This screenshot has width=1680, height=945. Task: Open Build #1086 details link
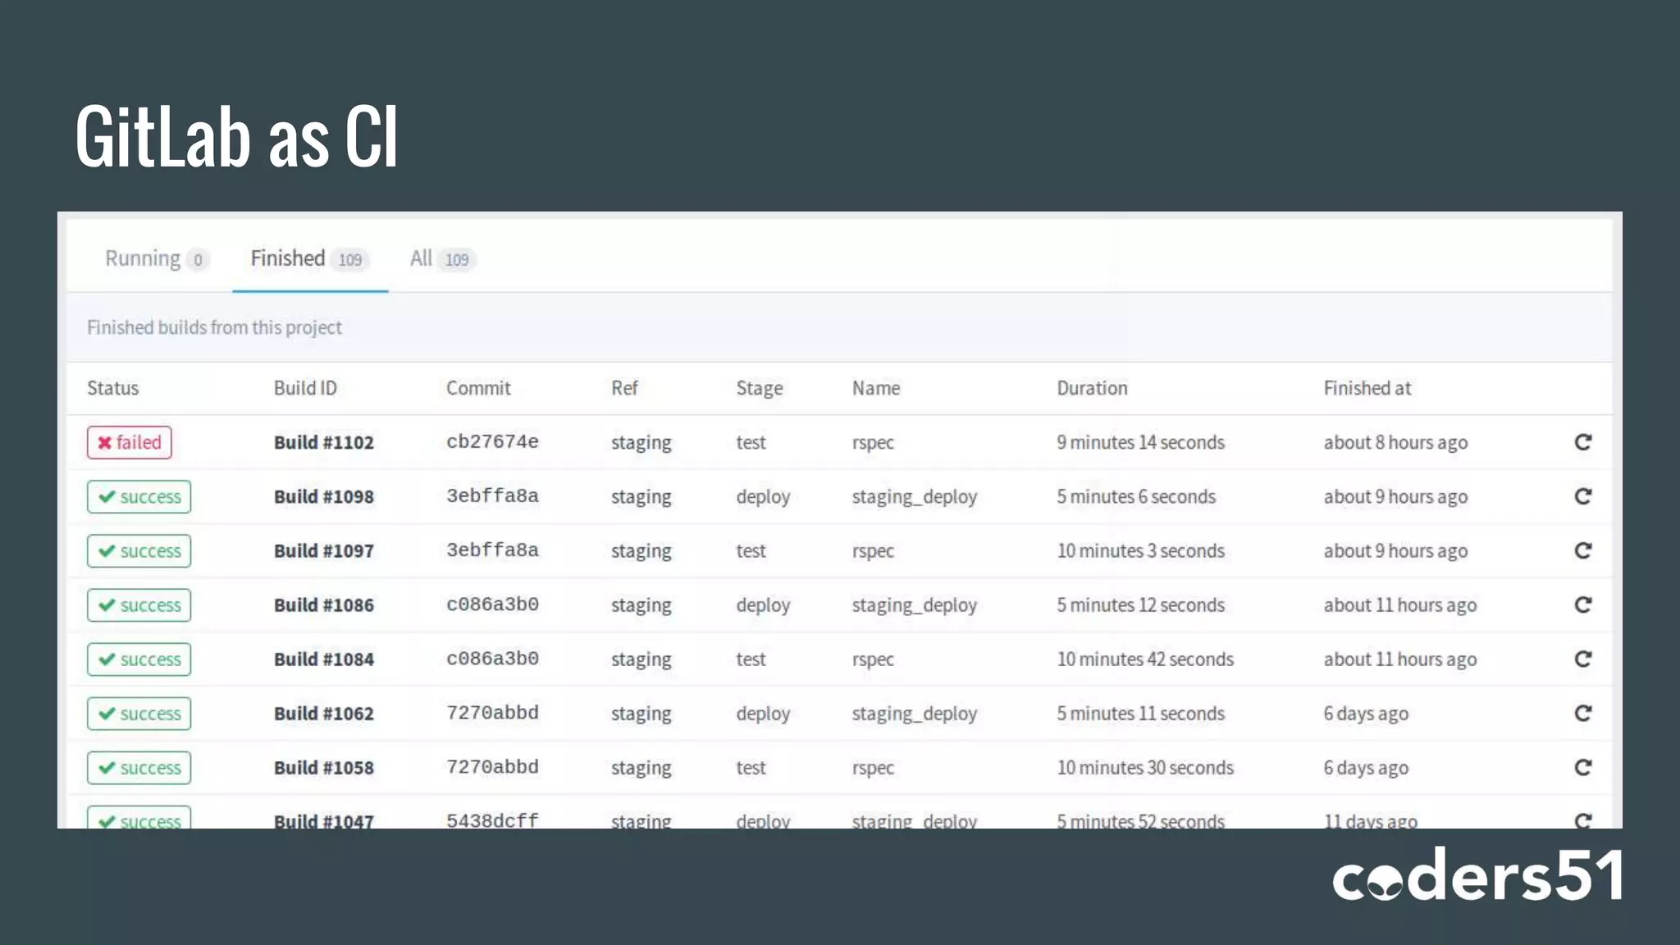click(323, 605)
